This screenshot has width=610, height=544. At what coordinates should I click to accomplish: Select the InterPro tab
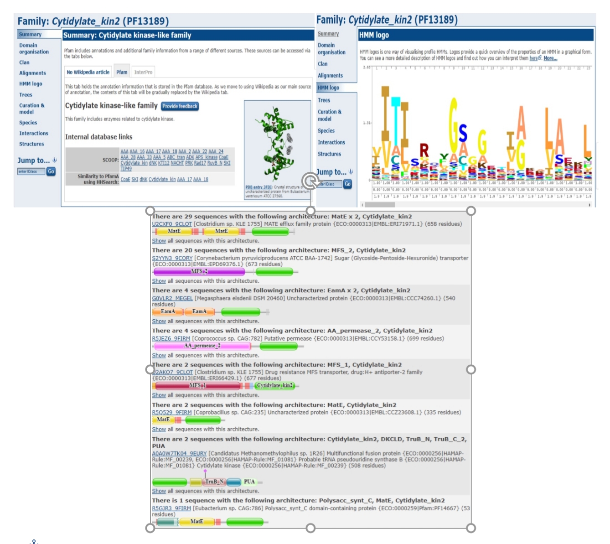pos(143,72)
